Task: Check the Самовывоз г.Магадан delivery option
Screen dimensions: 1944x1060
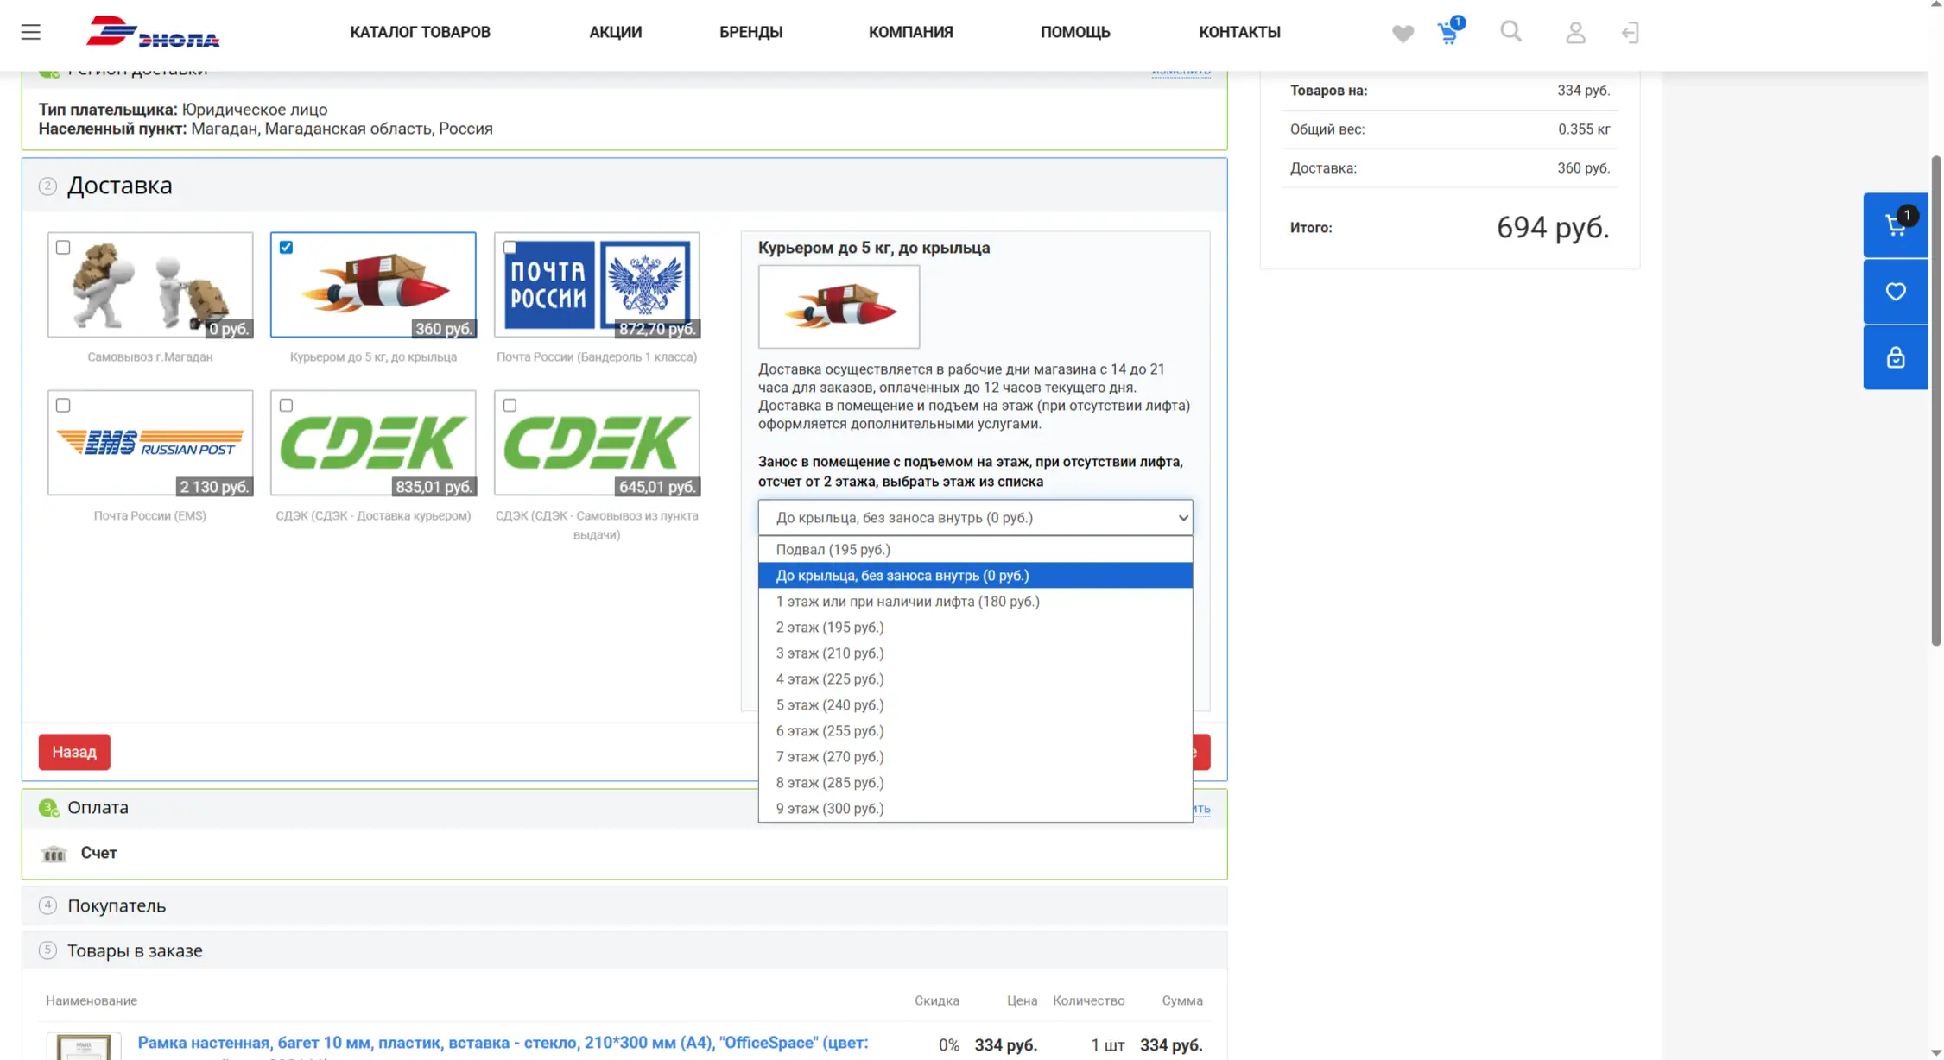Action: (x=63, y=248)
